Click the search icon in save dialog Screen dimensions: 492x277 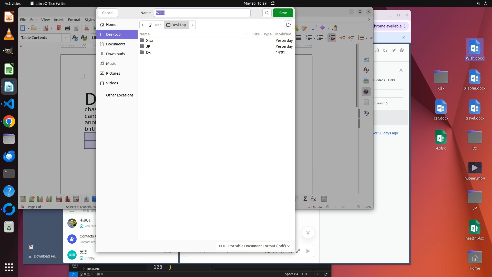267,13
